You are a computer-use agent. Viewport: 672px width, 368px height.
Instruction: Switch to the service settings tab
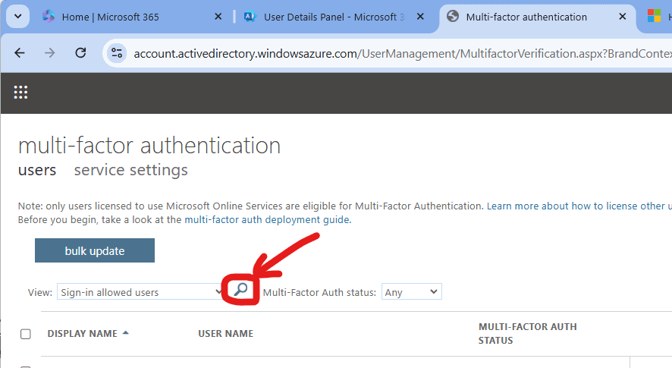point(130,170)
